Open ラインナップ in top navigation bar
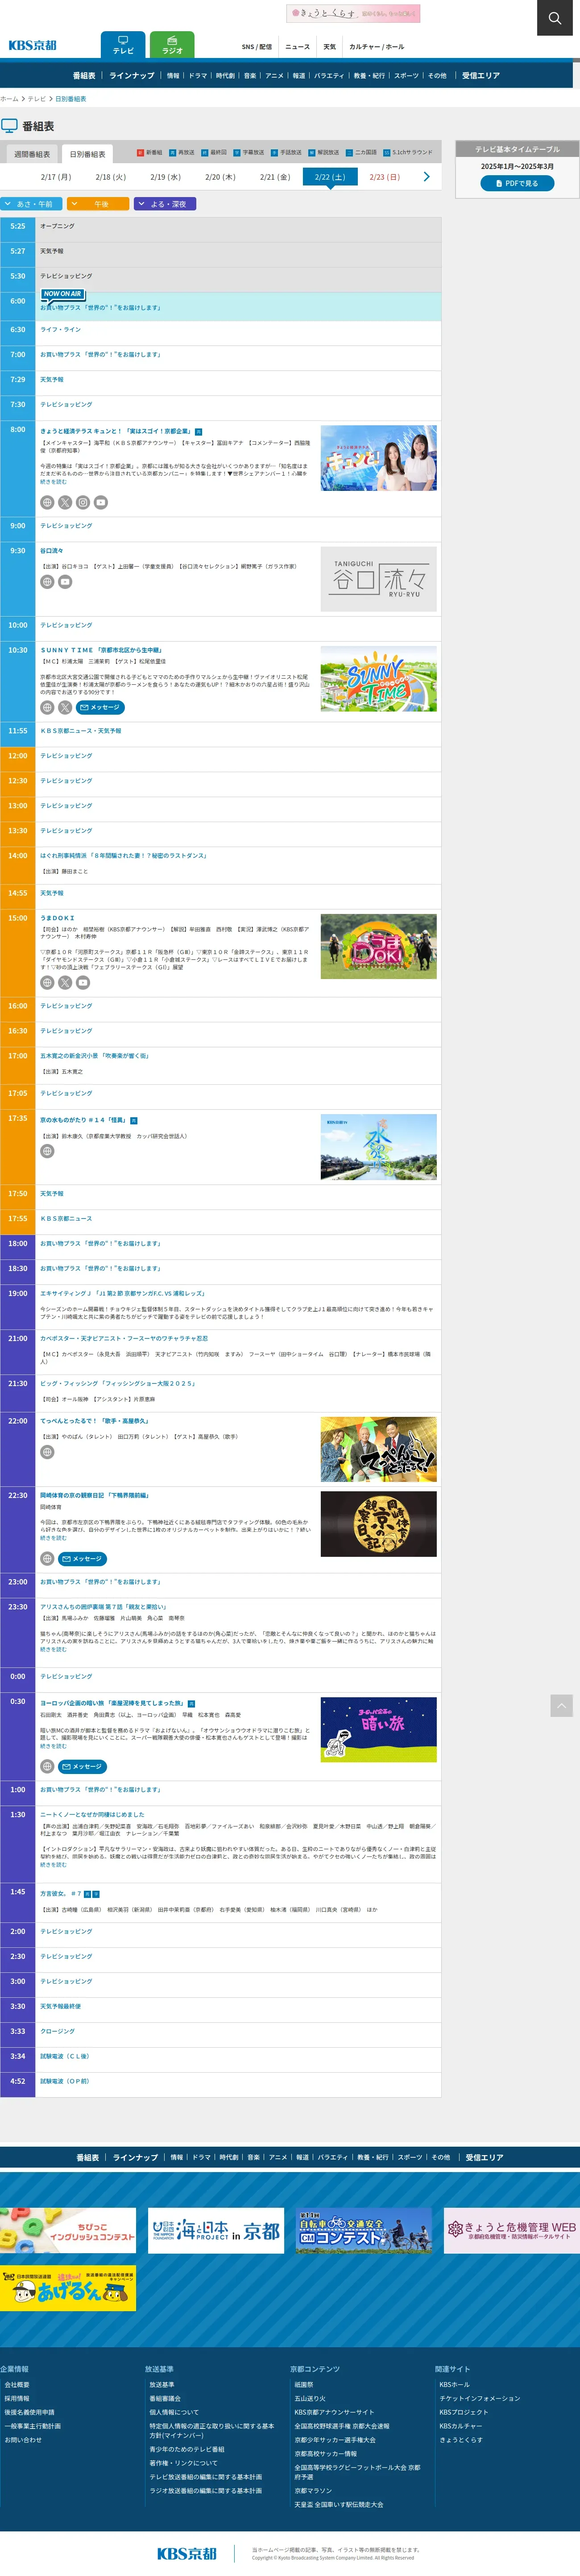 132,75
